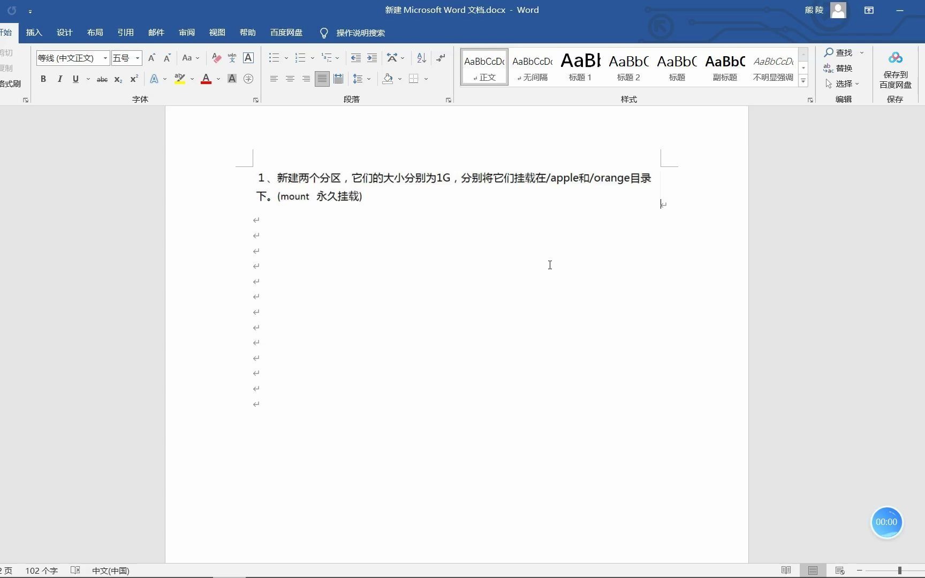
Task: Click the 102 个字 word count
Action: 42,571
